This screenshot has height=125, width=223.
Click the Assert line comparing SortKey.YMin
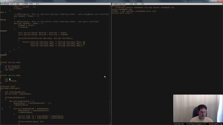54,42
